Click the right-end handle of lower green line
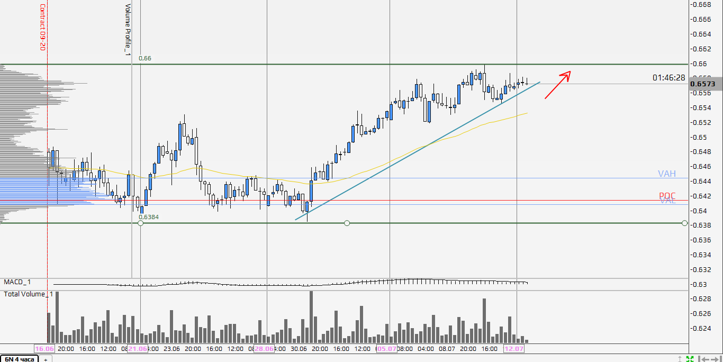The image size is (723, 362). click(685, 223)
